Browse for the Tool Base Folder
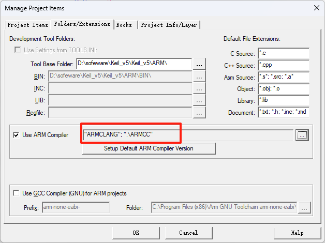 (x=199, y=64)
